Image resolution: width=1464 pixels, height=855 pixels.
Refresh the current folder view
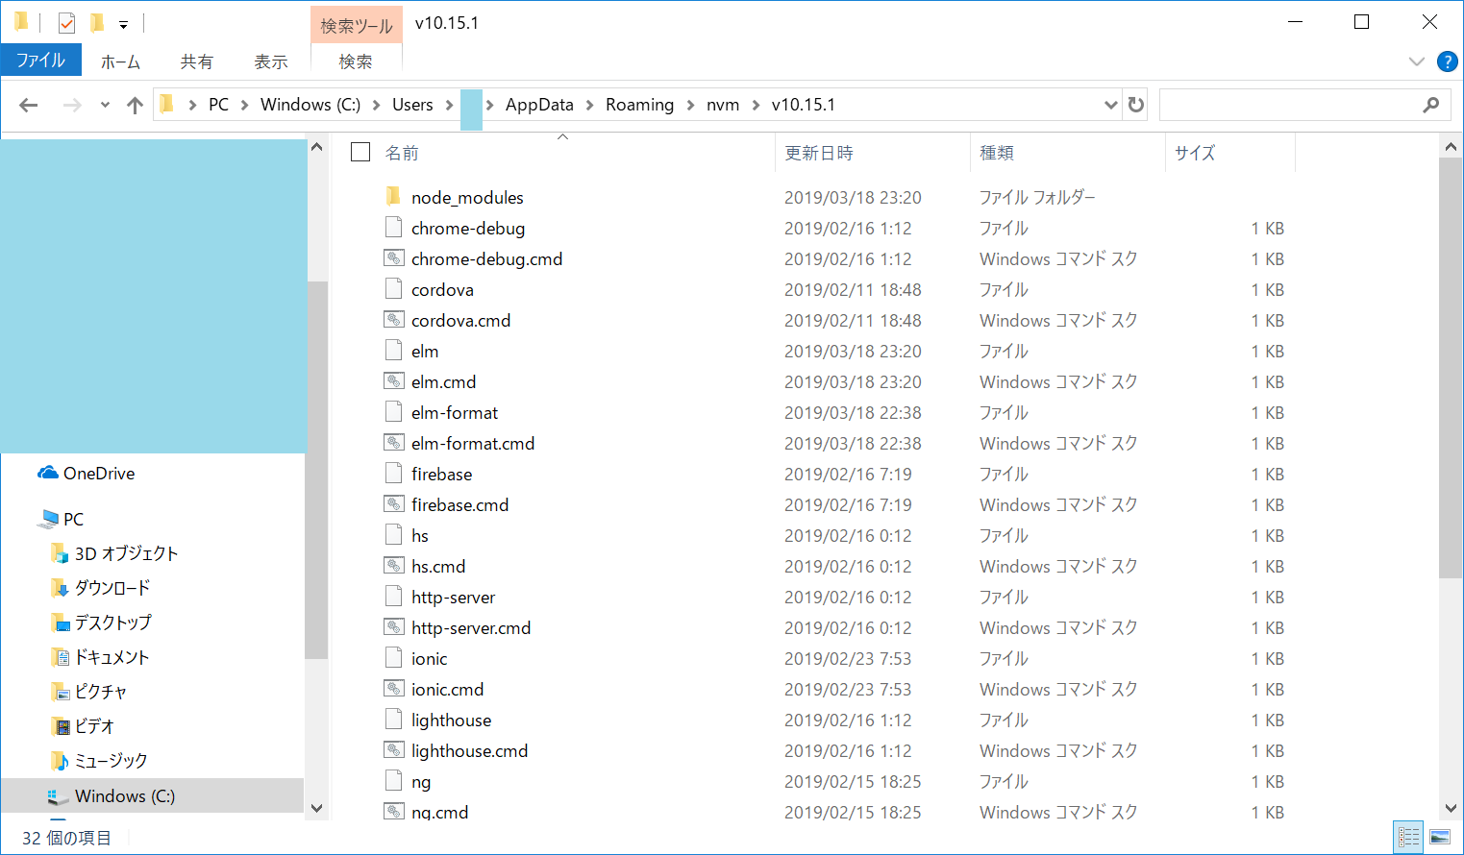pyautogui.click(x=1136, y=105)
